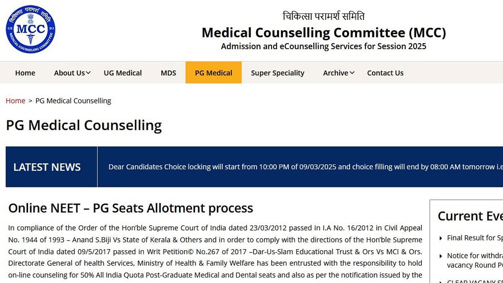Click the Home breadcrumb link
The width and height of the screenshot is (503, 283).
pyautogui.click(x=16, y=101)
